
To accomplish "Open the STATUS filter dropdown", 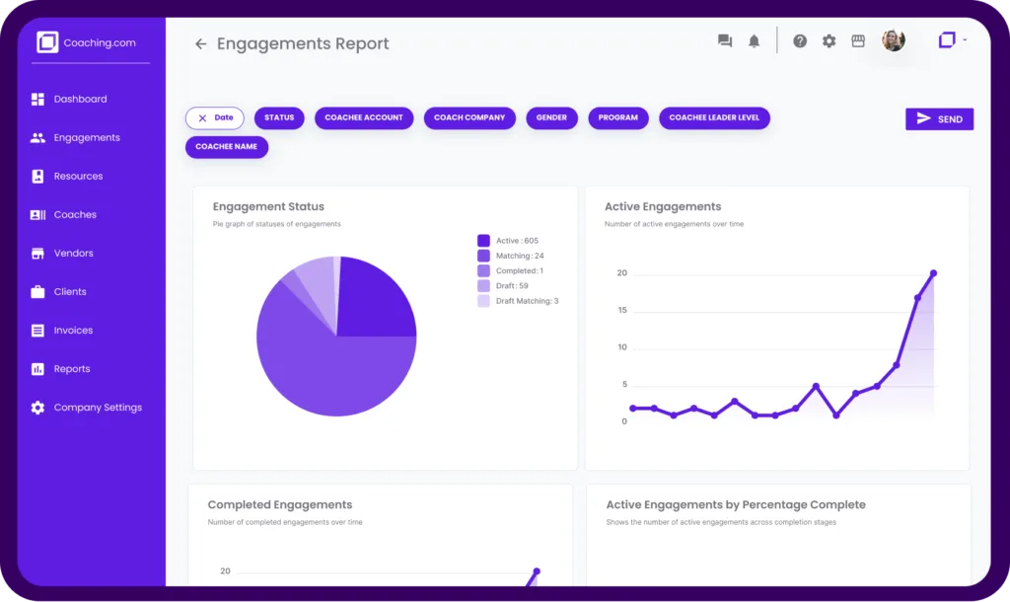I will click(279, 117).
